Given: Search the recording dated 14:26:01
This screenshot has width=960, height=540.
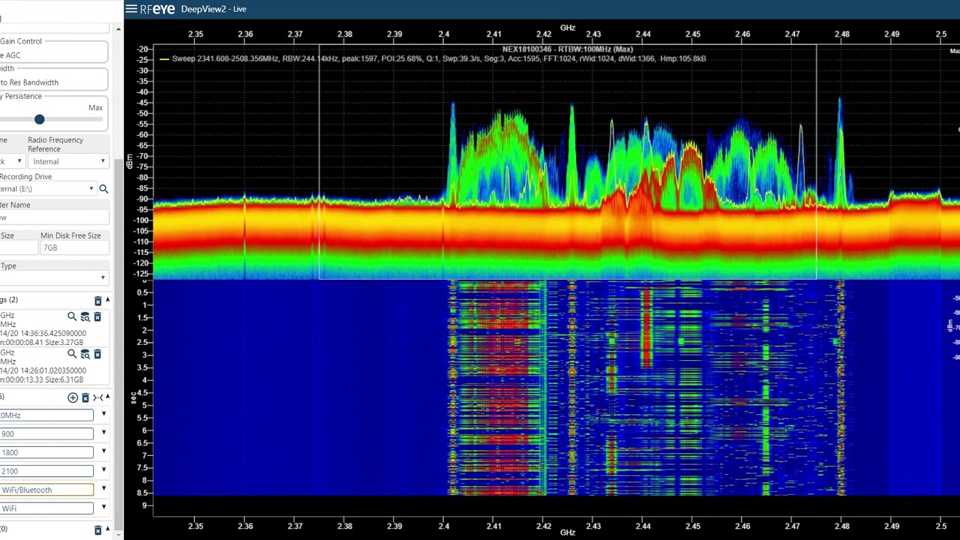Looking at the screenshot, I should [72, 354].
